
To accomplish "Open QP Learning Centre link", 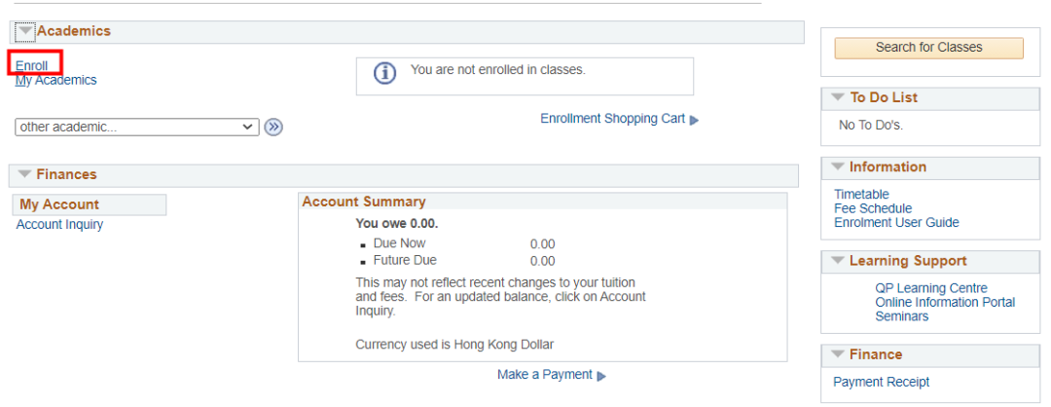I will 931,288.
